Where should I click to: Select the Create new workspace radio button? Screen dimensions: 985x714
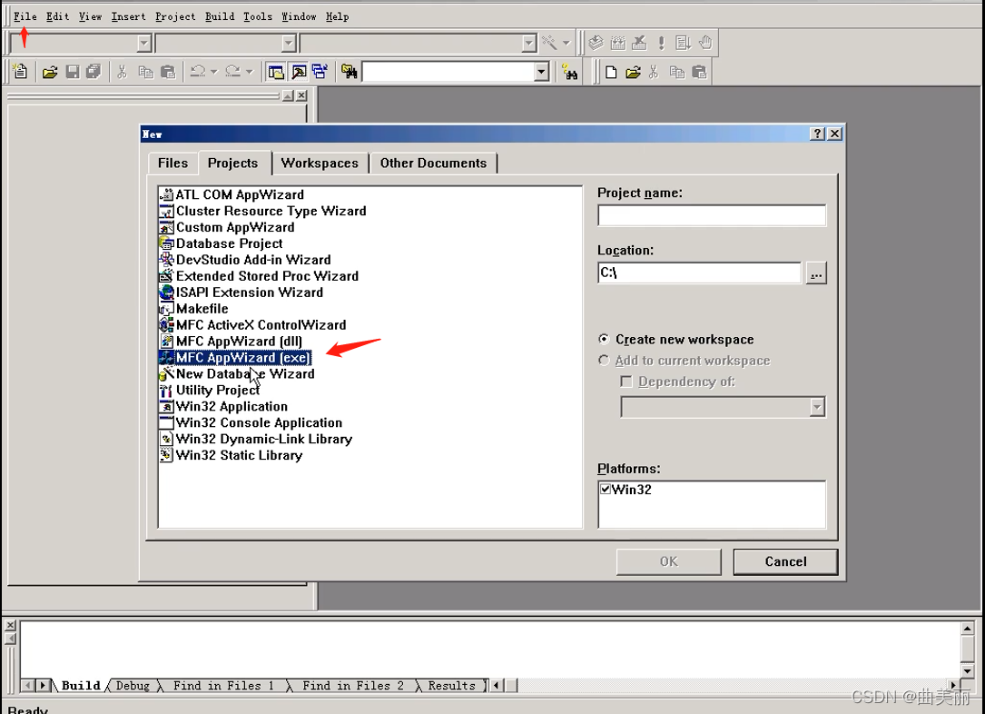[604, 340]
